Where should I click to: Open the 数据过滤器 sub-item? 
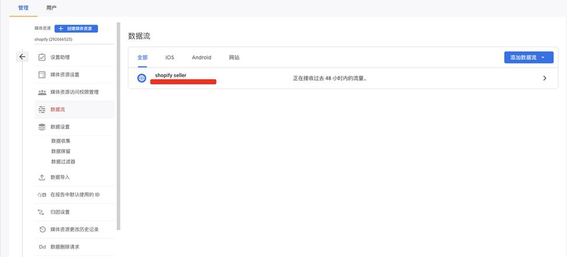click(63, 161)
